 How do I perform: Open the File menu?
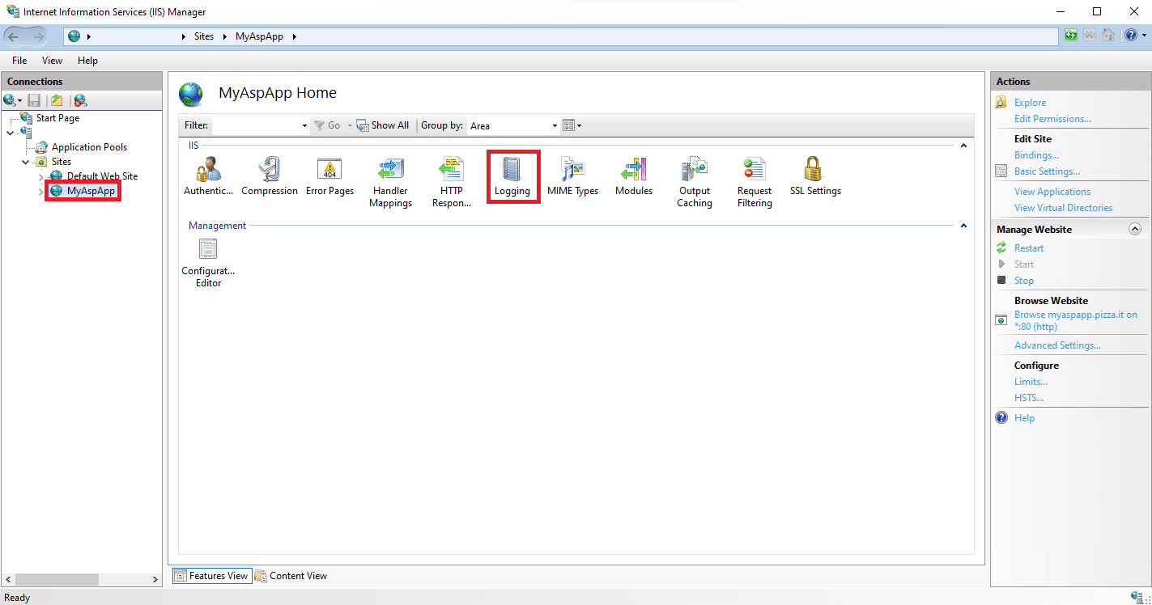tap(19, 61)
